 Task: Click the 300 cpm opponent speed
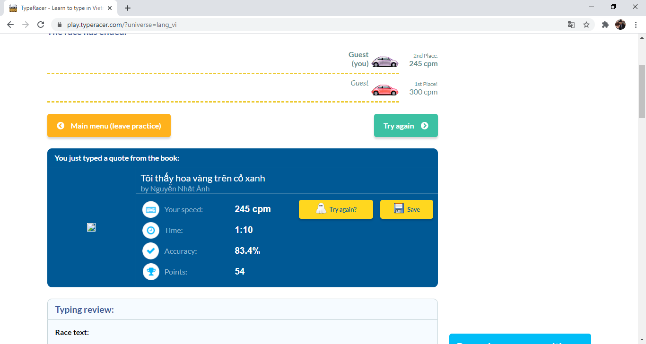pyautogui.click(x=423, y=92)
